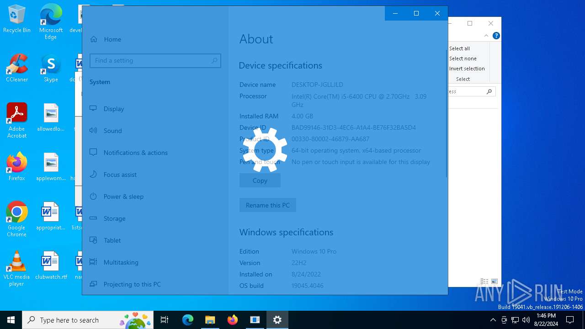The image size is (585, 329).
Task: Click Product ID value 00330-80002-46879-AA687
Action: click(330, 139)
